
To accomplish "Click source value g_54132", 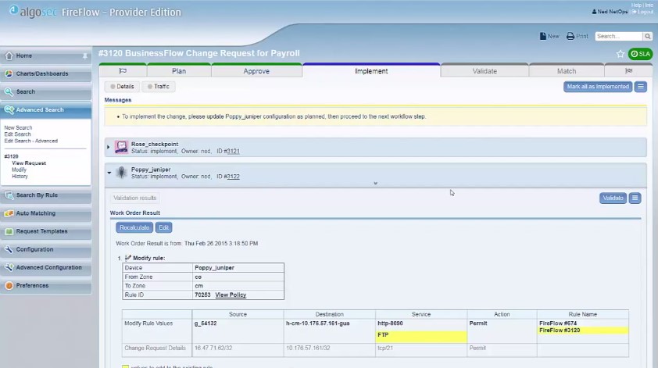I will click(x=206, y=323).
